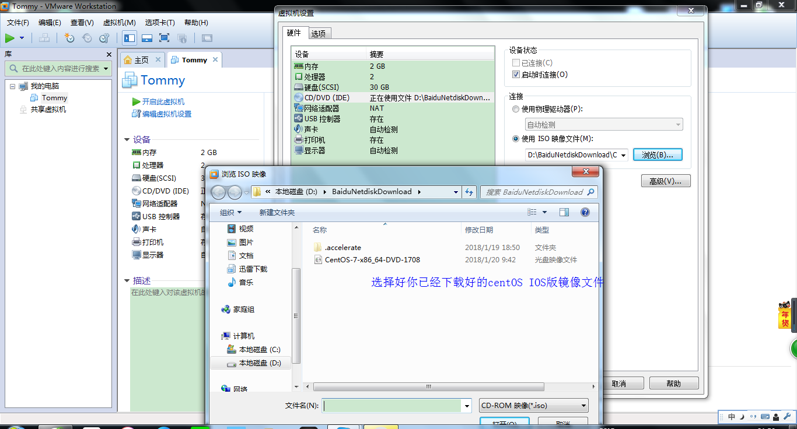This screenshot has width=797, height=429.
Task: Click the 新建文件夹 button
Action: (x=277, y=213)
